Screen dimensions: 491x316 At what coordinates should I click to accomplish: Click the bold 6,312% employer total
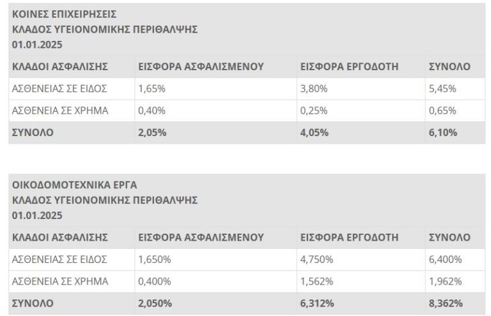coord(317,303)
